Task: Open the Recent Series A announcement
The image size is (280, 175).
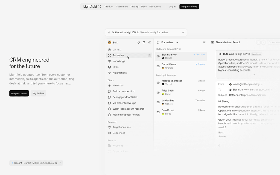Action: point(36,163)
